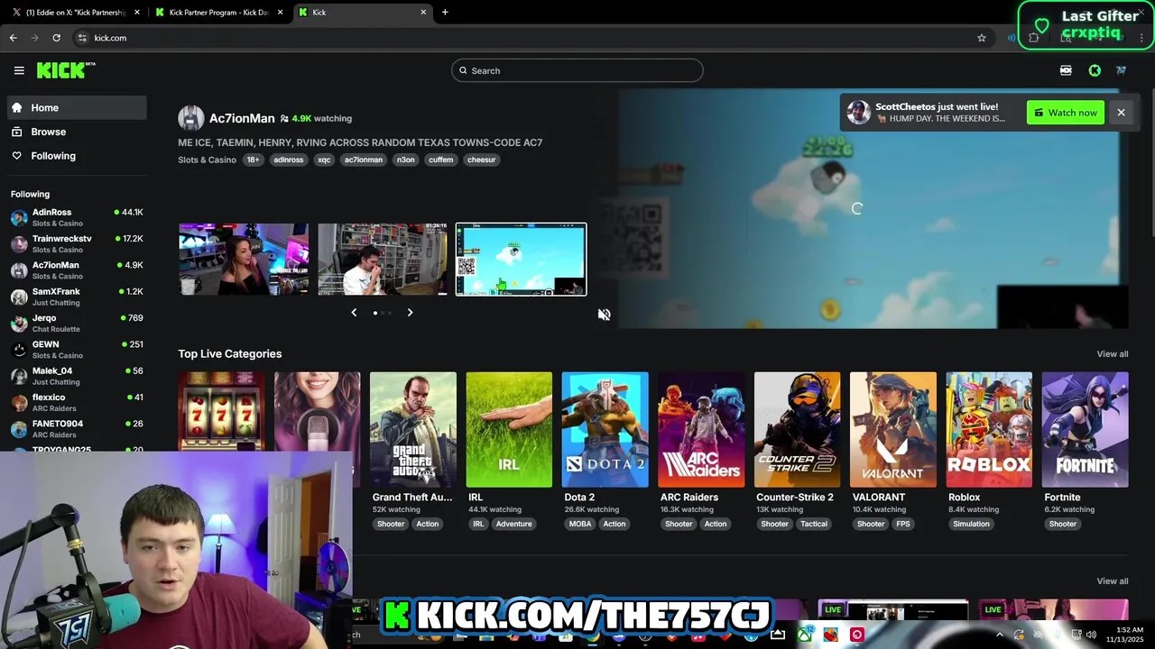Click the MOBA tag under Dota 2
1155x649 pixels.
(x=580, y=524)
